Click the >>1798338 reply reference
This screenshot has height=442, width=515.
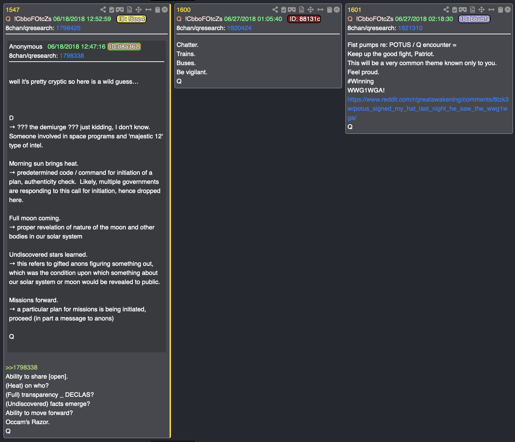coord(21,367)
